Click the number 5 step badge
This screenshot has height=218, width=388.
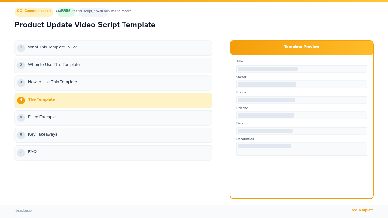click(x=21, y=118)
